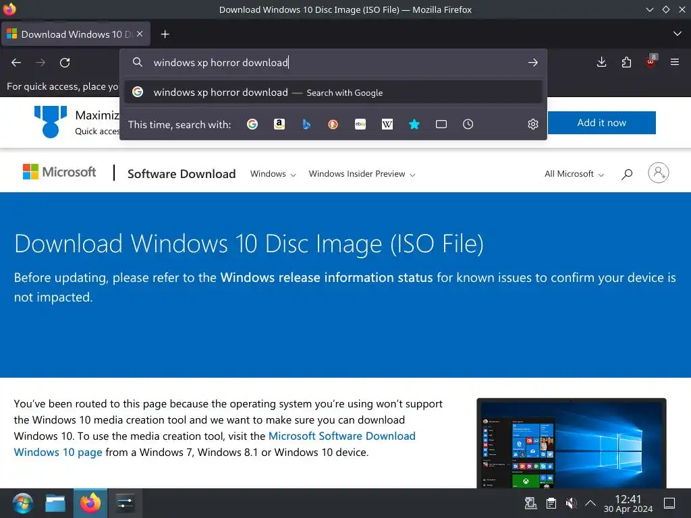The width and height of the screenshot is (691, 518).
Task: Open the system settings taskbar icon
Action: click(125, 503)
